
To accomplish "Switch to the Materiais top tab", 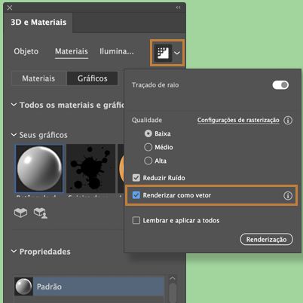I will 72,51.
